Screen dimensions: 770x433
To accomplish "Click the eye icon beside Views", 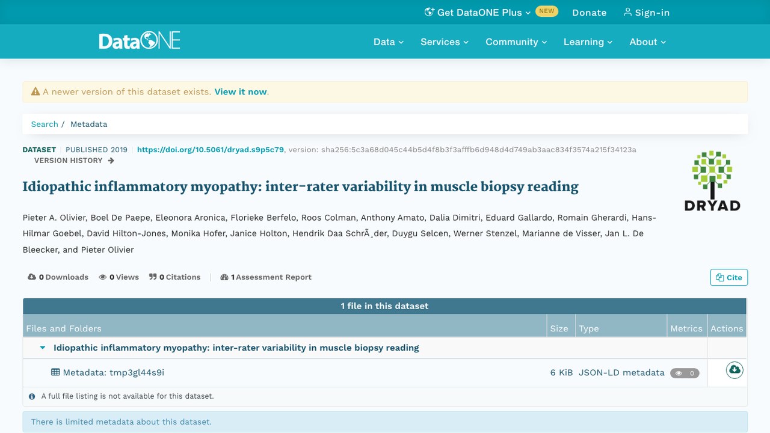I will (103, 277).
